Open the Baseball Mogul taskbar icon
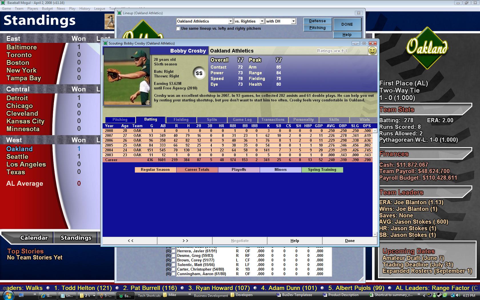The height and width of the screenshot is (300, 480). point(125,296)
